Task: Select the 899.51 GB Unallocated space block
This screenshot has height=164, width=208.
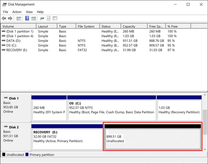Action: click(x=153, y=137)
